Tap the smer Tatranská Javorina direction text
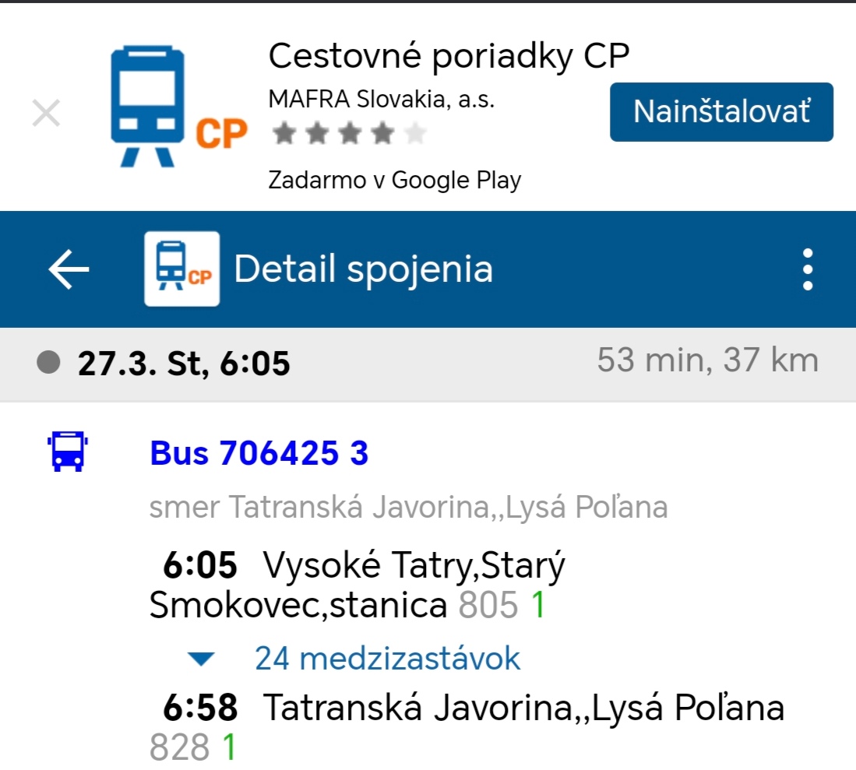 click(x=408, y=508)
